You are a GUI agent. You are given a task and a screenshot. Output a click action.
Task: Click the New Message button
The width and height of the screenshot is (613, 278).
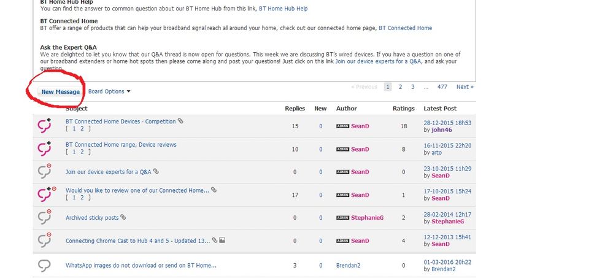[61, 92]
